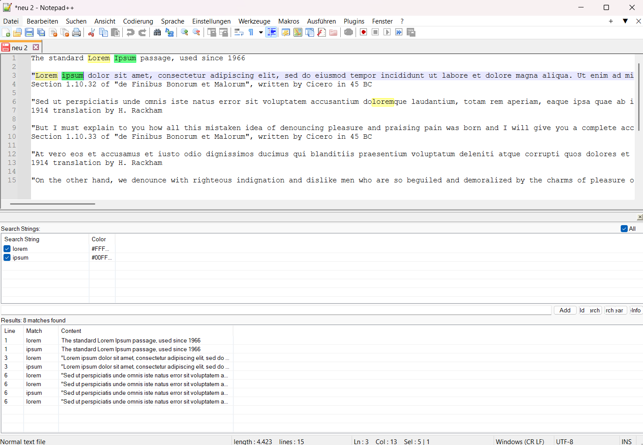Image resolution: width=643 pixels, height=445 pixels.
Task: Open the Plugins menu
Action: (x=354, y=21)
